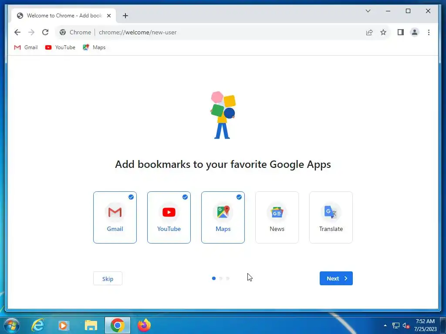Open a new tab with plus button
446x334 pixels.
[x=125, y=16]
